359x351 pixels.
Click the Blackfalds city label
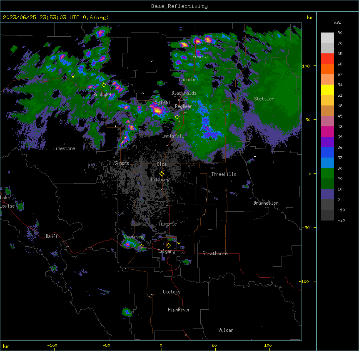pos(184,93)
